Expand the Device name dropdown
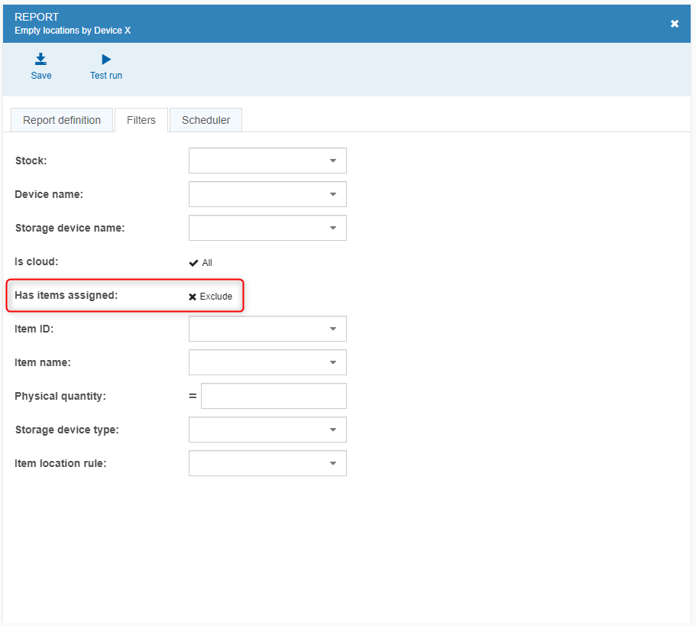This screenshot has height=626, width=696. (x=267, y=194)
